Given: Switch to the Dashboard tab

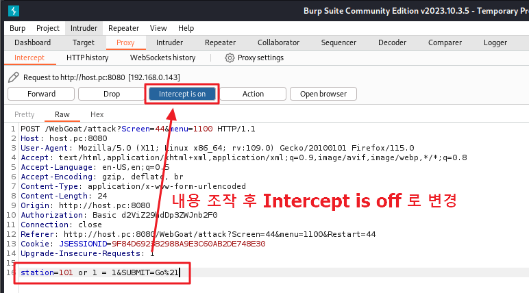Looking at the screenshot, I should (x=32, y=42).
